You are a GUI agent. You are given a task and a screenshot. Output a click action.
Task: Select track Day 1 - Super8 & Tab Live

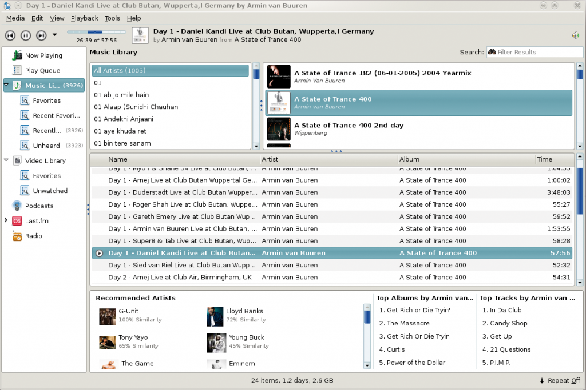[x=332, y=241]
